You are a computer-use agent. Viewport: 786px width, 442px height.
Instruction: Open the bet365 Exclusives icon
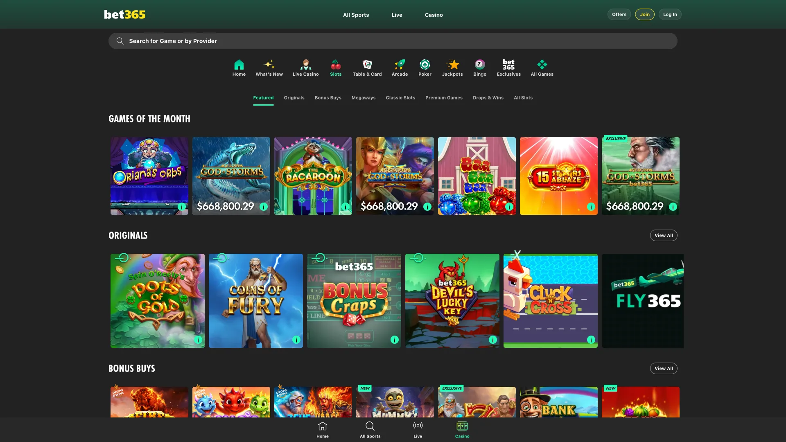click(509, 65)
